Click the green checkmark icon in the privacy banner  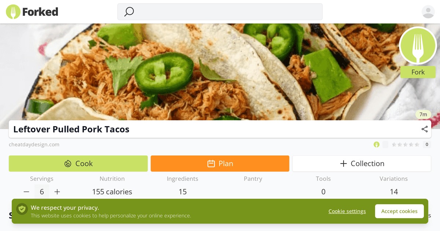coord(22,209)
